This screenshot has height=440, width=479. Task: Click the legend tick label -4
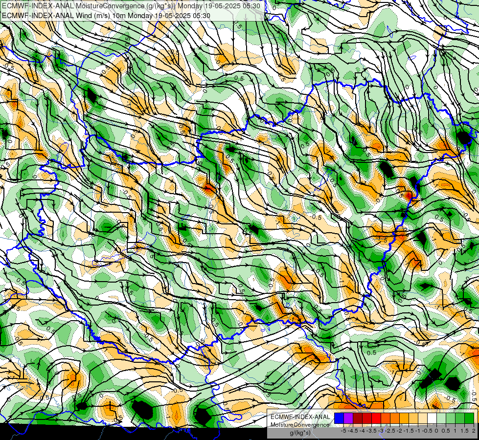(x=362, y=431)
